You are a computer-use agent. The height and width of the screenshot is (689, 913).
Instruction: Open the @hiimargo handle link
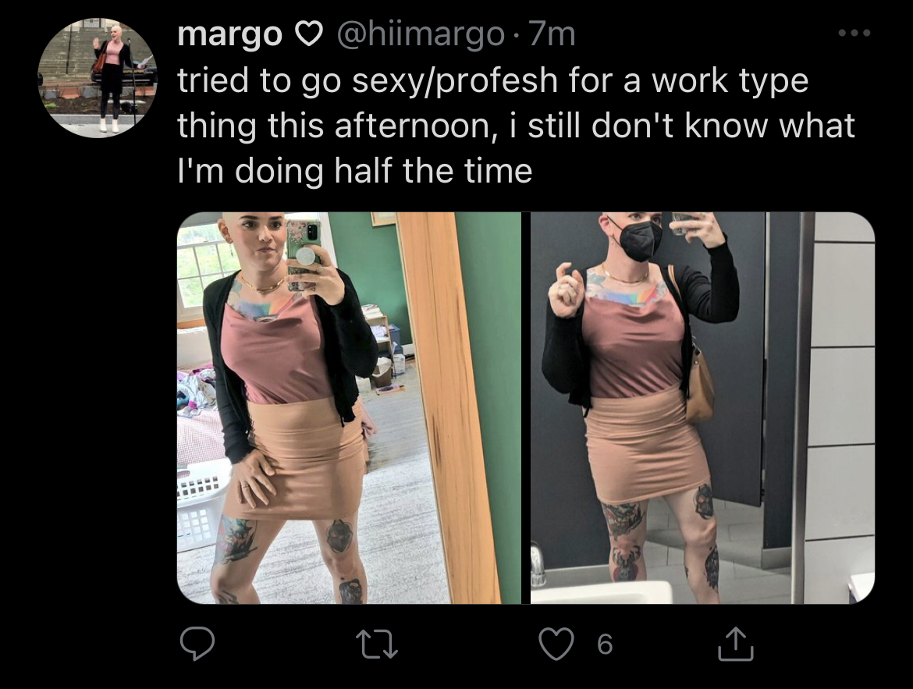(421, 35)
